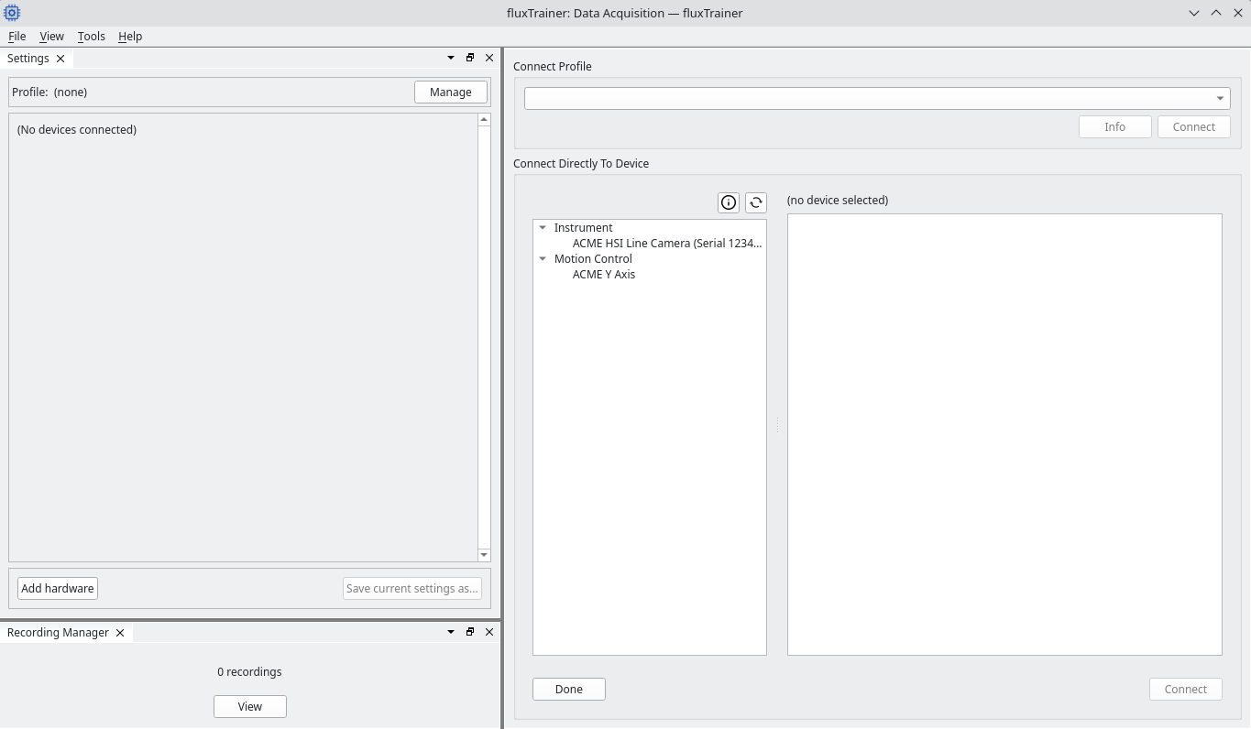Click the View recordings button

click(250, 707)
